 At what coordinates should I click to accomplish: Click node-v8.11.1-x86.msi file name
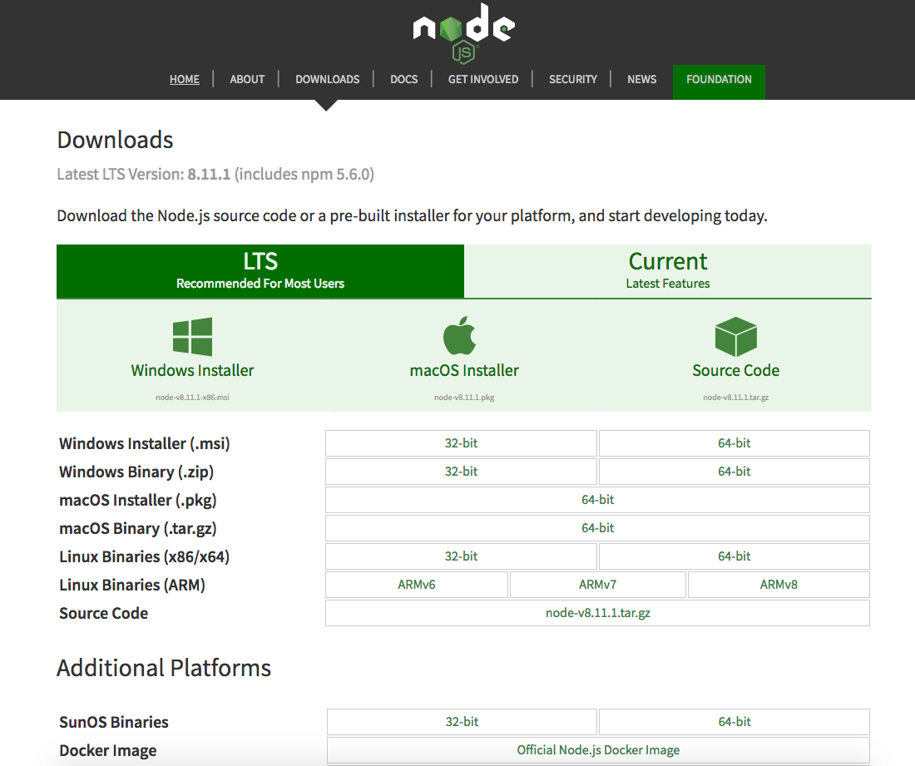pos(193,398)
